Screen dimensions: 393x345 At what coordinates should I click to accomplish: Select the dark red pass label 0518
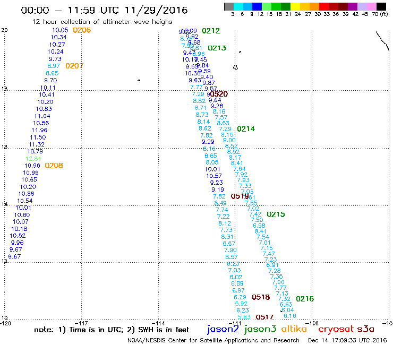pyautogui.click(x=261, y=297)
